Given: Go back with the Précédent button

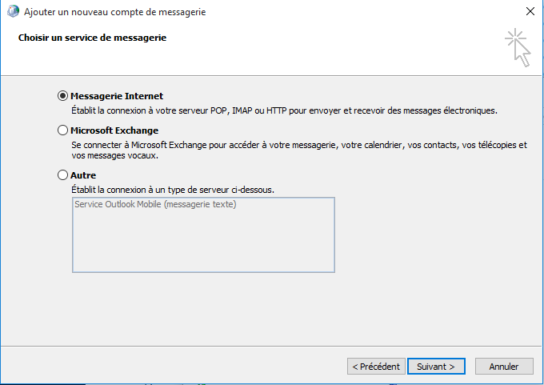Looking at the screenshot, I should tap(376, 367).
